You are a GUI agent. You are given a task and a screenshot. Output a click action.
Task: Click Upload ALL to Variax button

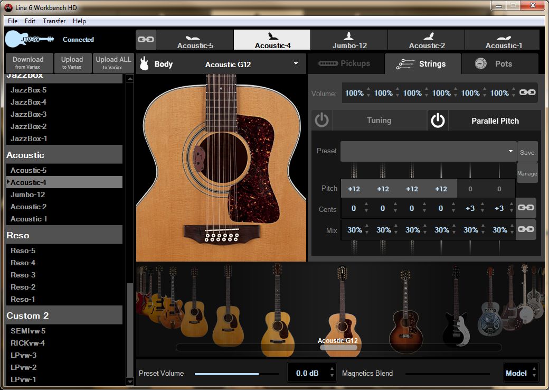pos(113,63)
